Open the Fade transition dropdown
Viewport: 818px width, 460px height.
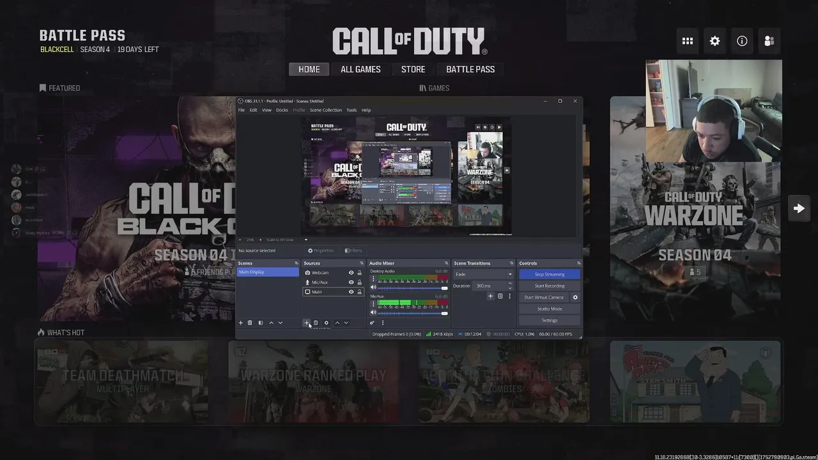483,274
